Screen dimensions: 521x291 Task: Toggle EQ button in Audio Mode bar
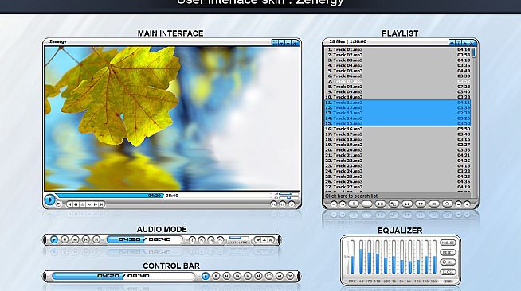pyautogui.click(x=211, y=239)
